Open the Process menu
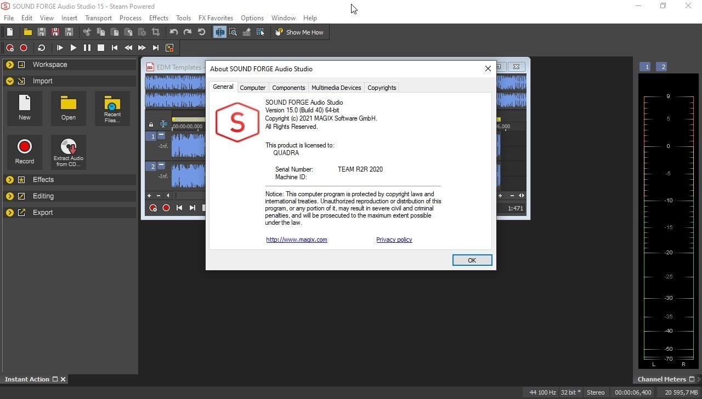This screenshot has height=399, width=702. pyautogui.click(x=131, y=18)
